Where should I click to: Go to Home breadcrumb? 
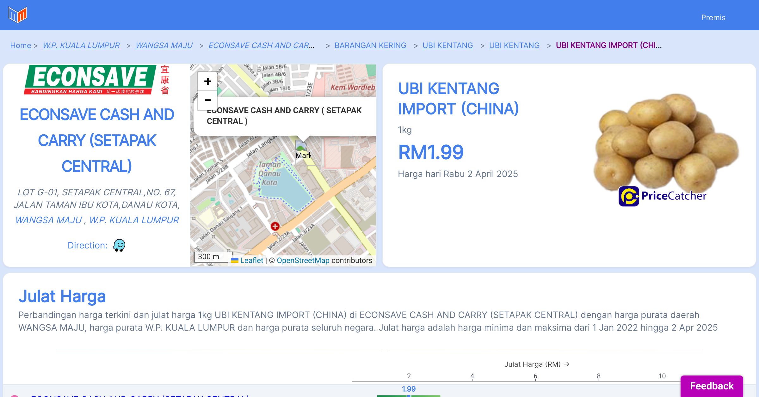(x=21, y=45)
